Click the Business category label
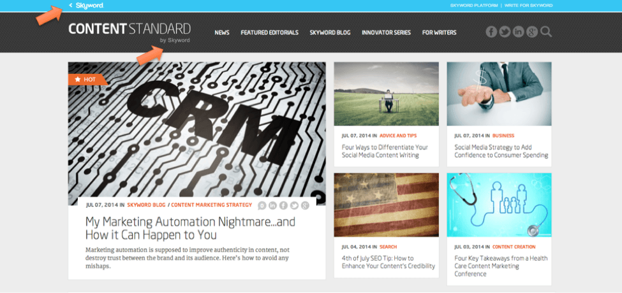 point(503,136)
